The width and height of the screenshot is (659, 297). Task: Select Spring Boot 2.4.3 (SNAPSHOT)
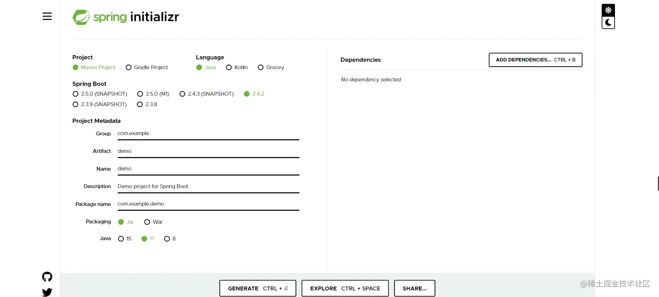[x=207, y=94]
